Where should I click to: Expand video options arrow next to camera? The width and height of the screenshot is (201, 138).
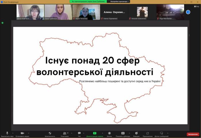[29, 133]
